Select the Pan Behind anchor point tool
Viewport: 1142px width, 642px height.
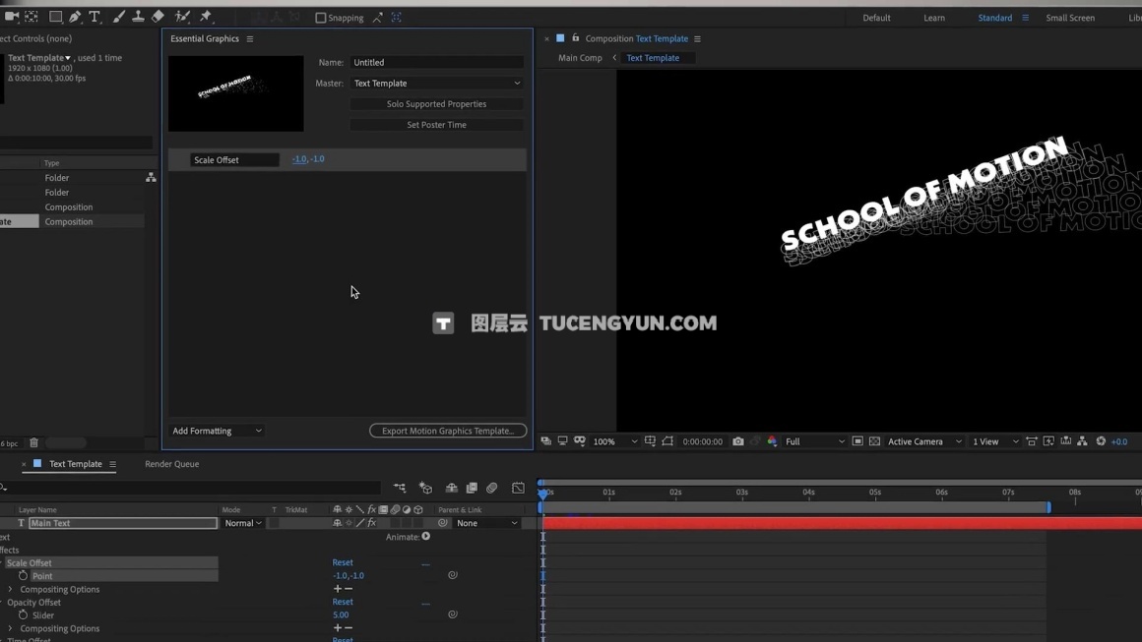(x=32, y=16)
